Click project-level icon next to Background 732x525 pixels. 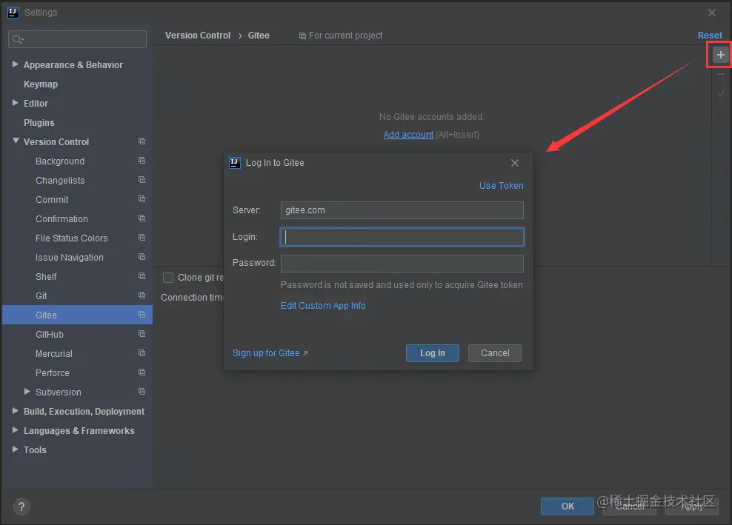pos(142,161)
